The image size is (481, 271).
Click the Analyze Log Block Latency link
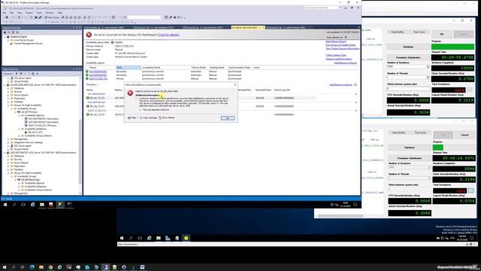(339, 59)
